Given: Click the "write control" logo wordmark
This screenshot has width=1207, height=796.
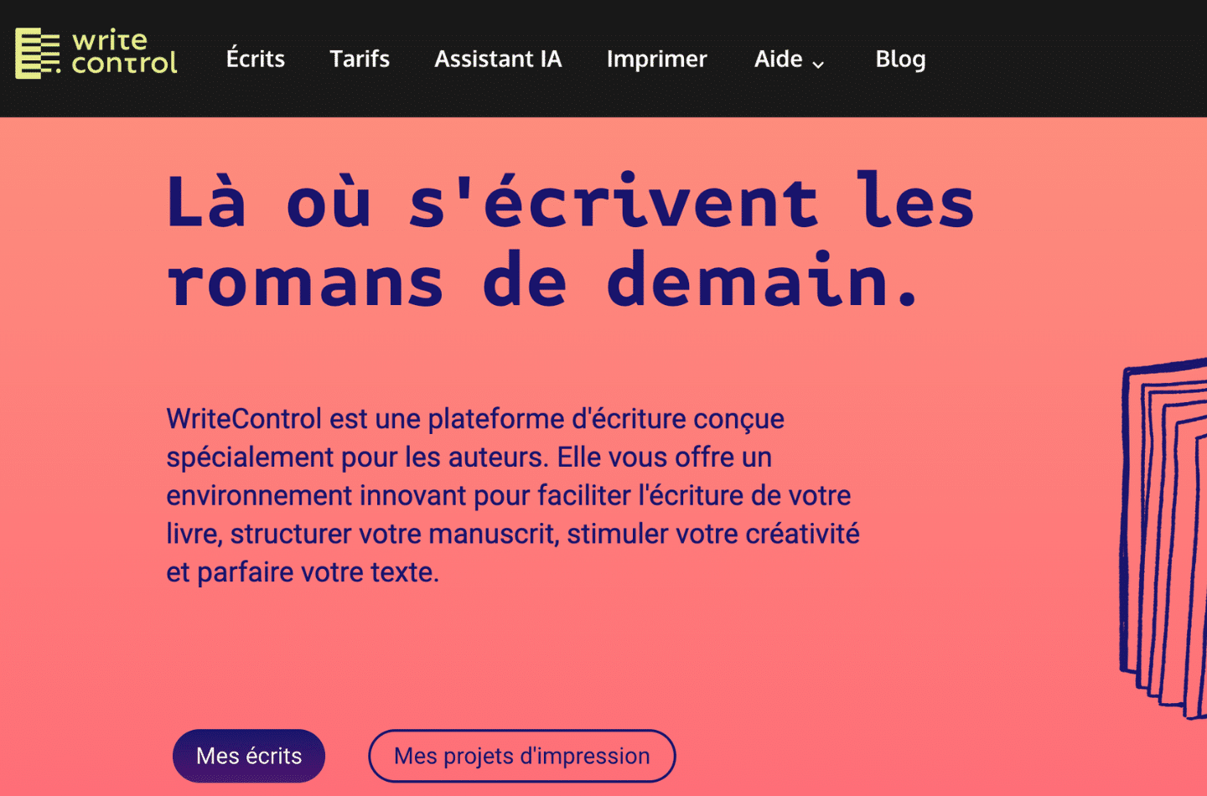Looking at the screenshot, I should pos(123,52).
